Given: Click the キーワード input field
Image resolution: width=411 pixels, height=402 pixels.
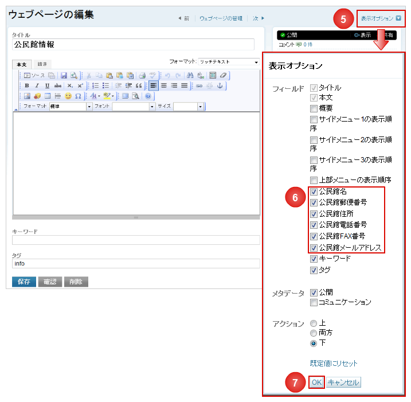Looking at the screenshot, I should 136,240.
